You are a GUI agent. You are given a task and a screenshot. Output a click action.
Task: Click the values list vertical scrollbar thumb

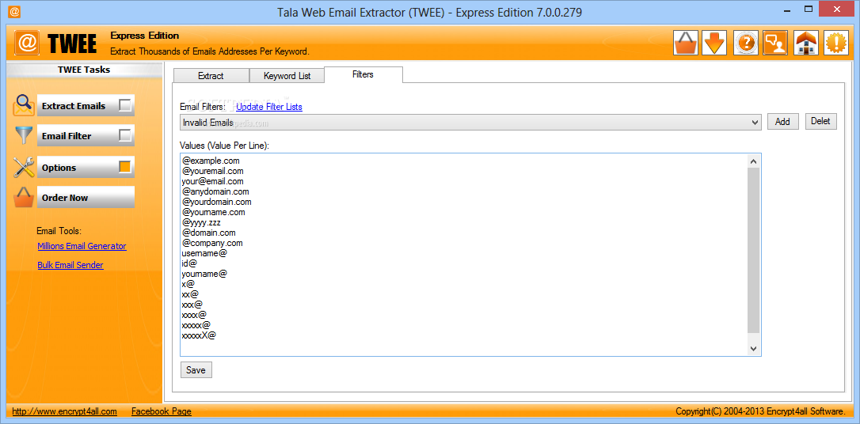pyautogui.click(x=753, y=250)
